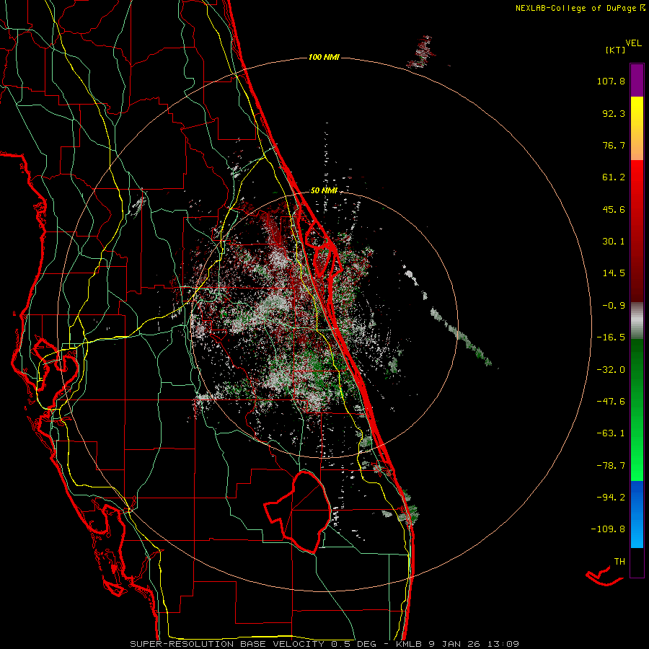Click the Lake Okeechobee outline on map
Image resolution: width=649 pixels, height=649 pixels.
pos(298,511)
